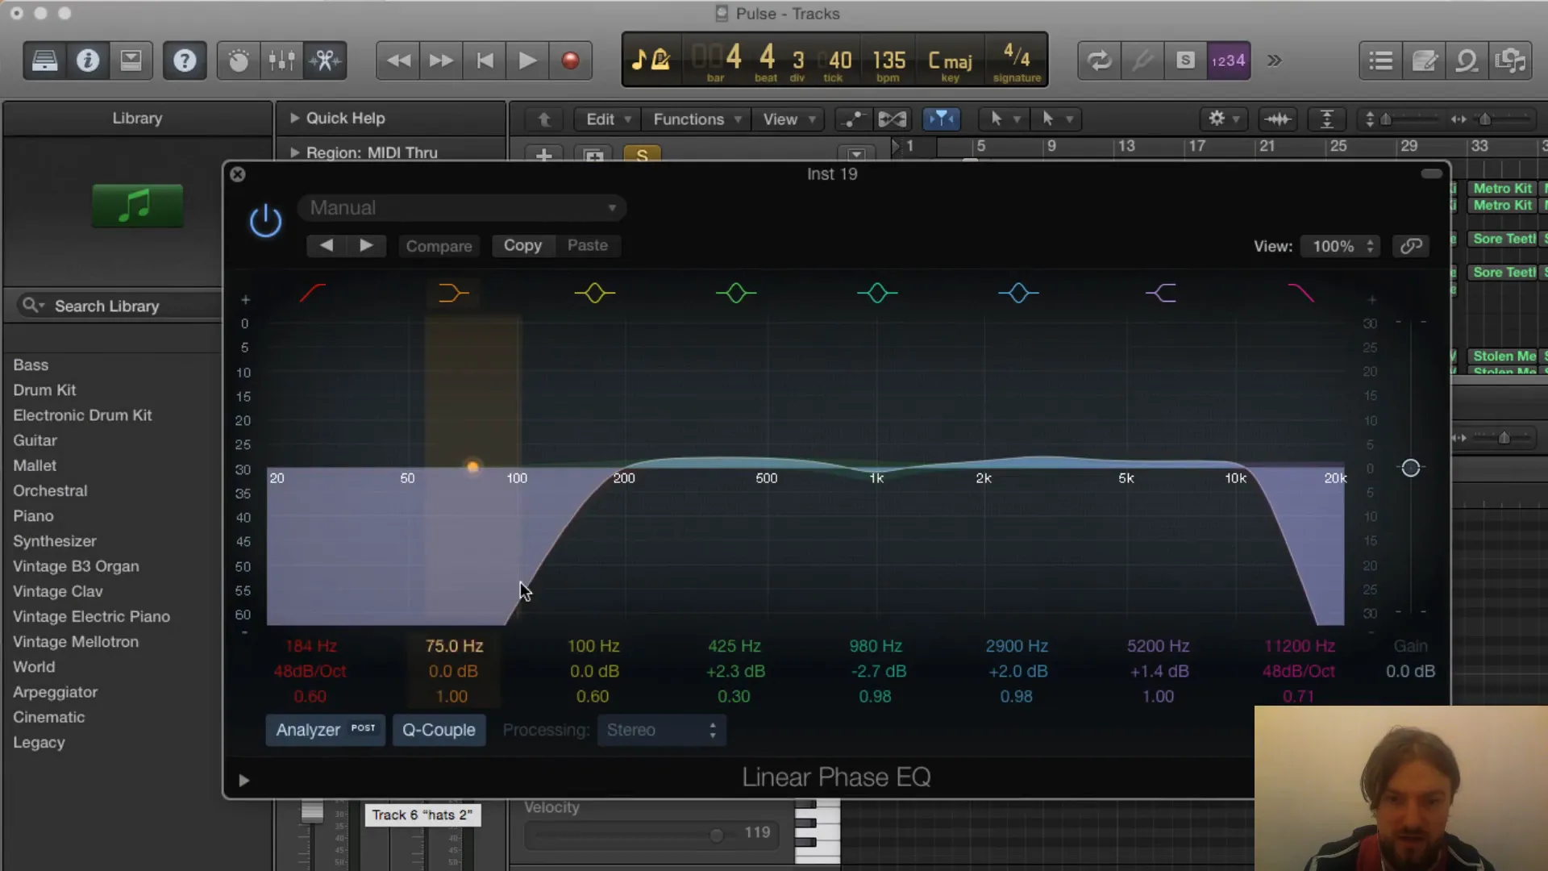Select the scissors/cut tool icon
Screen dimensions: 1548x871
(326, 60)
